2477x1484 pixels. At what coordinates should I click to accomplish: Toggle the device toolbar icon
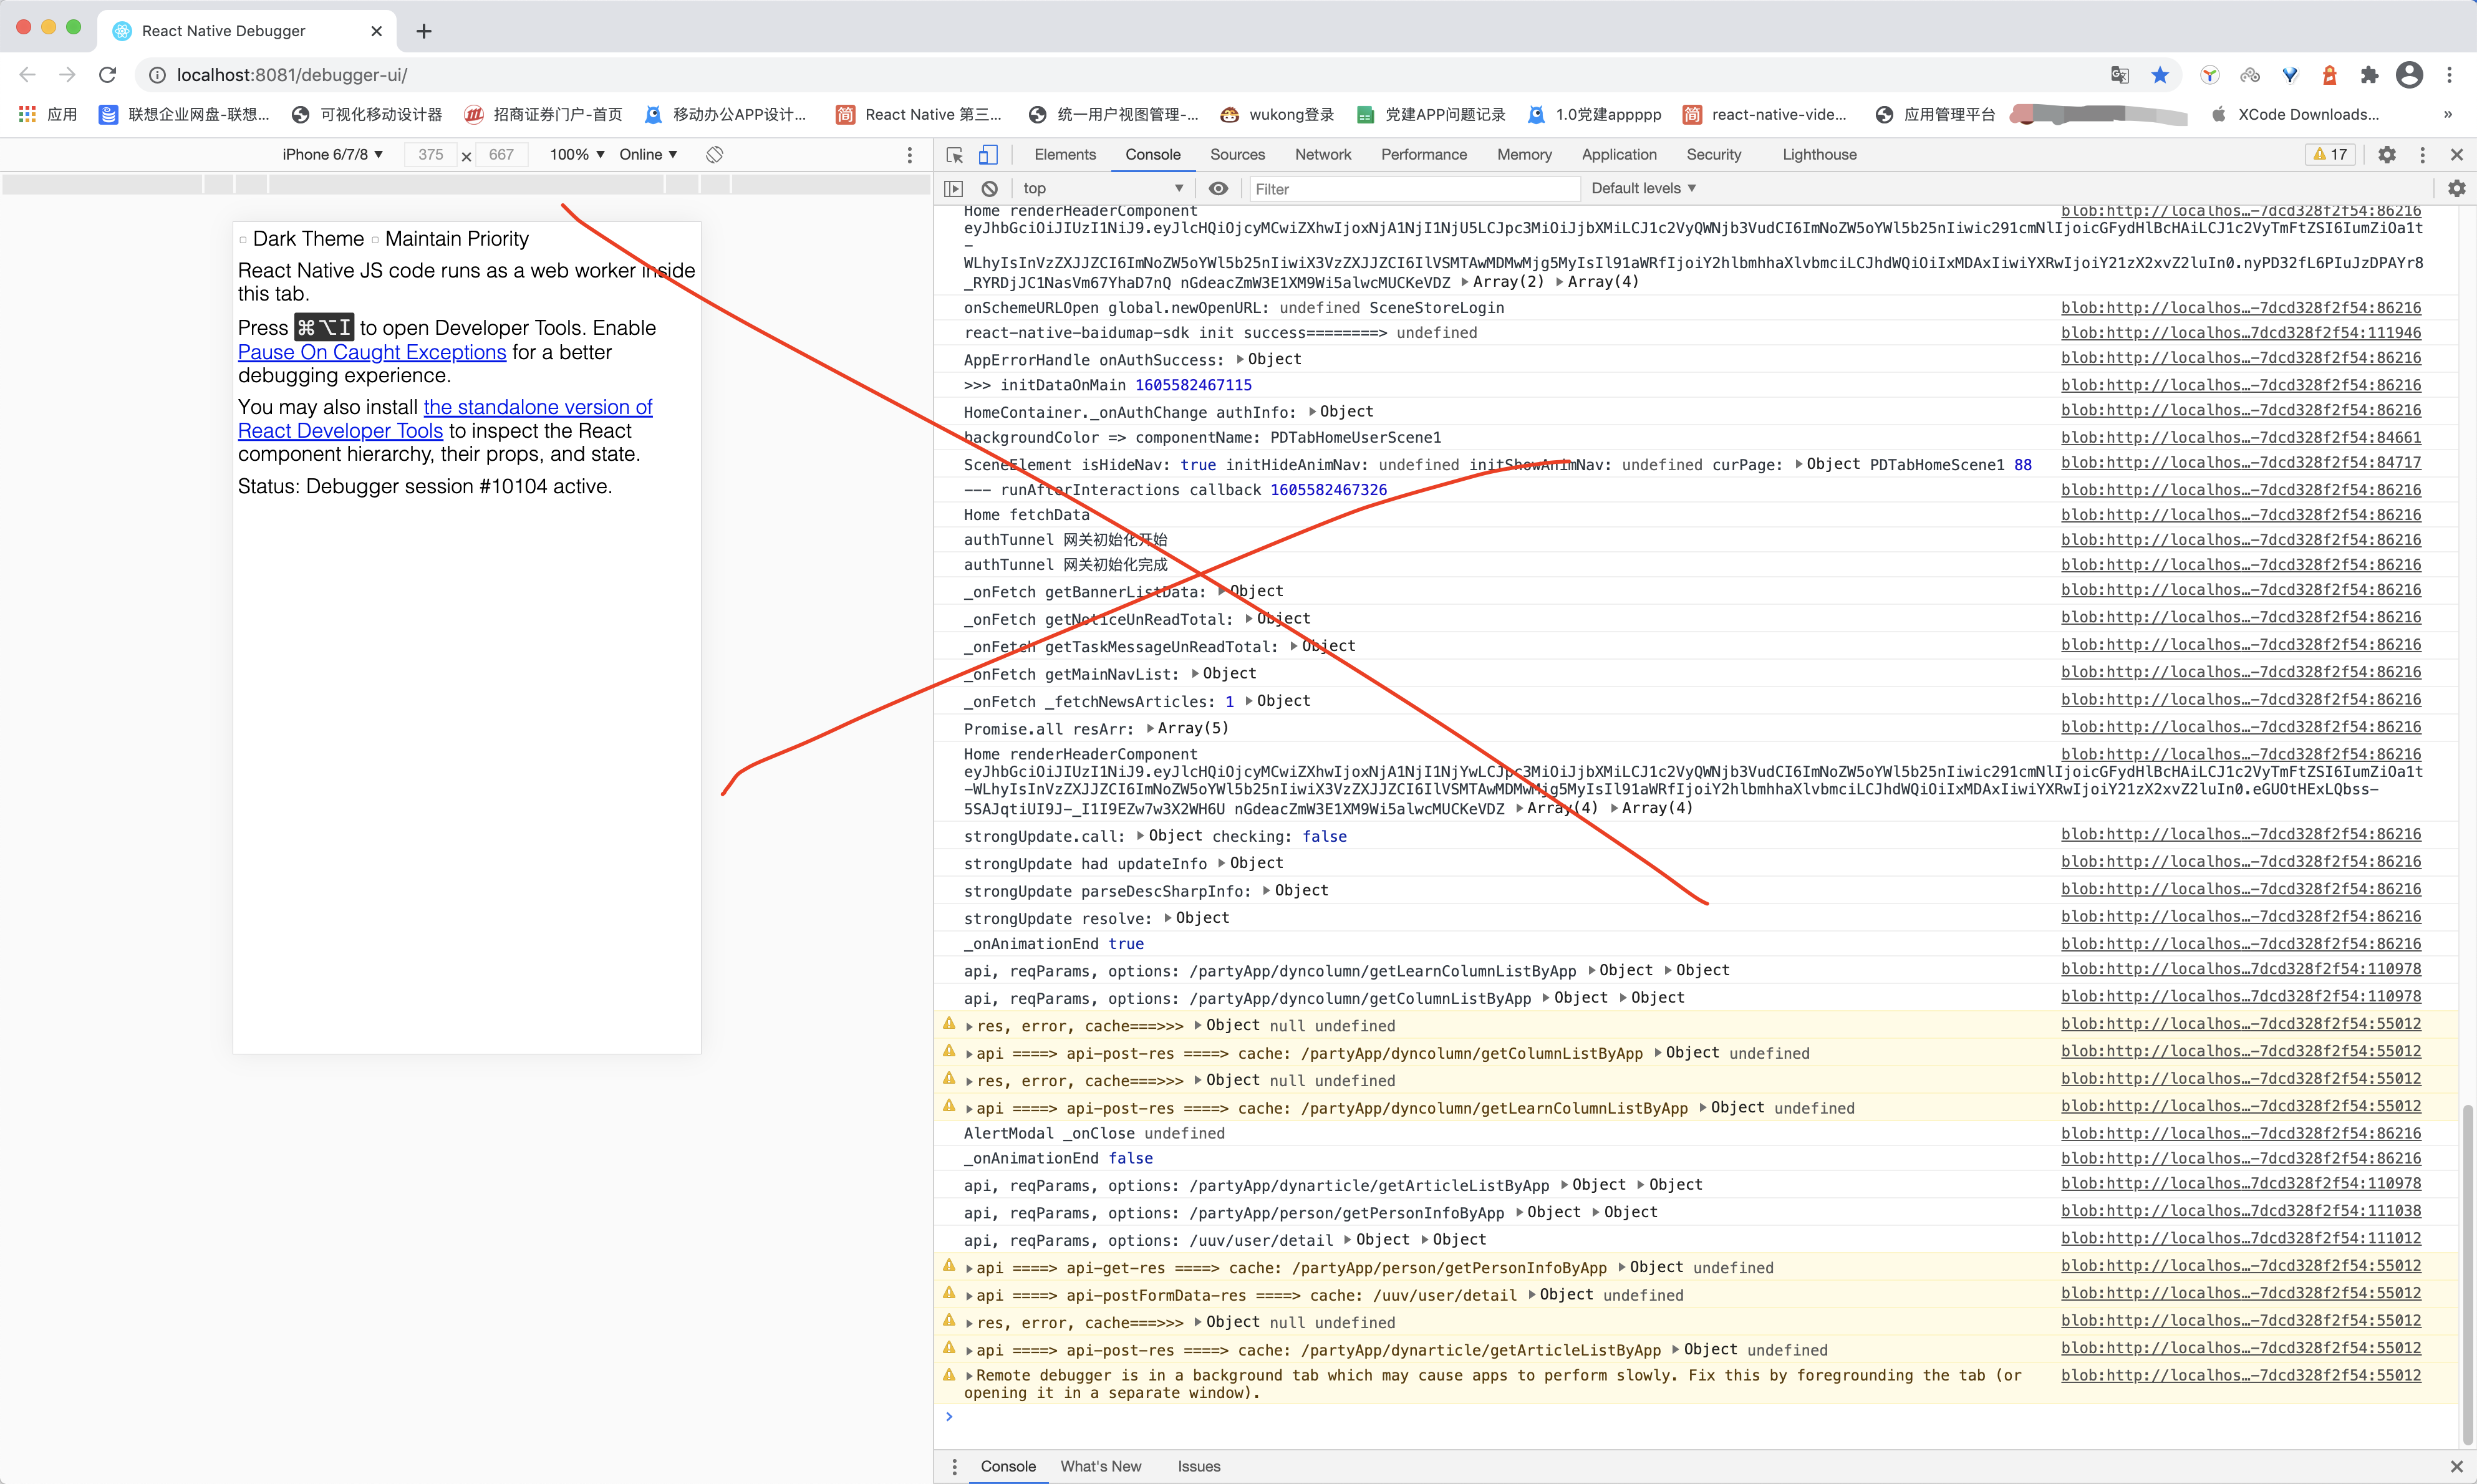988,155
